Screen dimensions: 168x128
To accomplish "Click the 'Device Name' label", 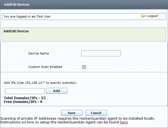I will click(38, 53).
